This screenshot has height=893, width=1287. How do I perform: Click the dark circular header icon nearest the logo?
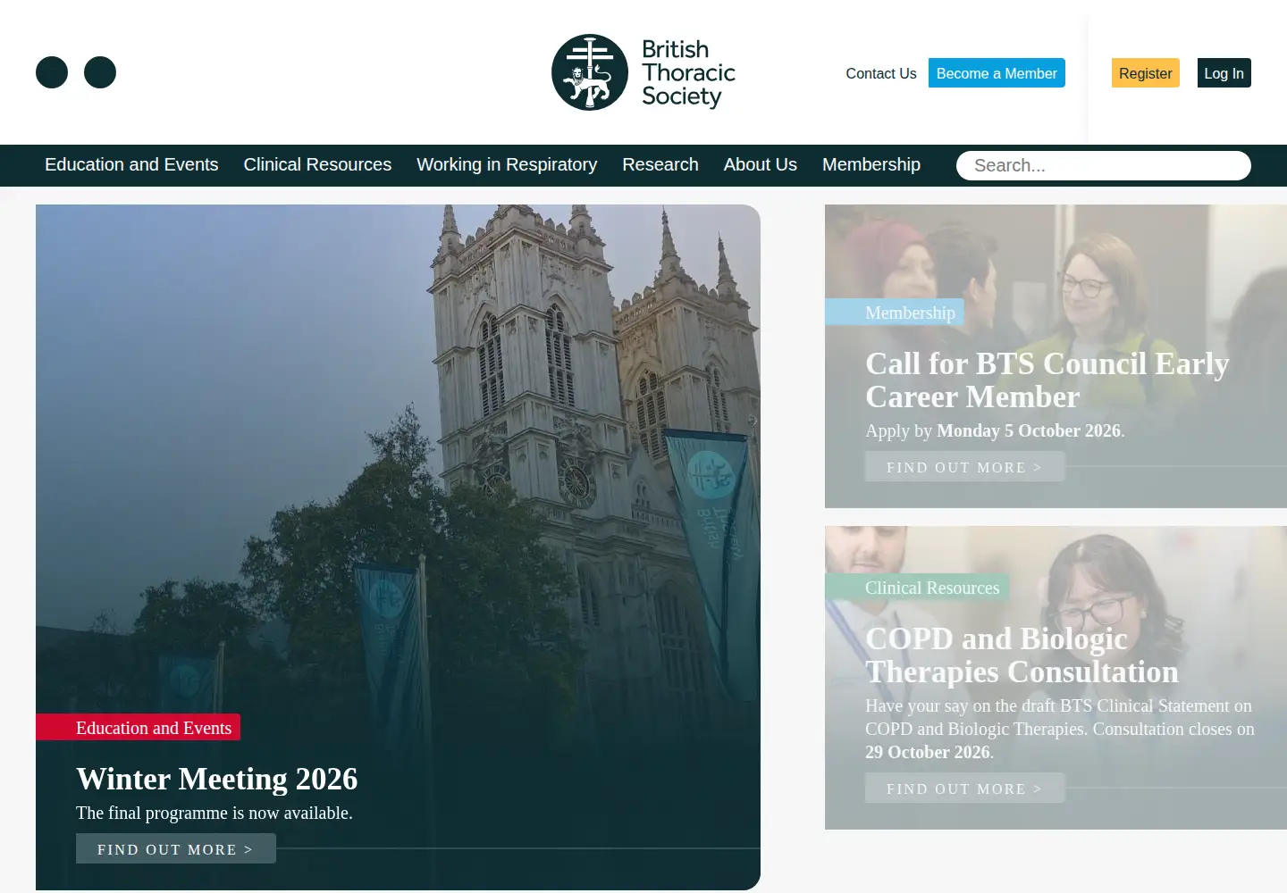[100, 72]
